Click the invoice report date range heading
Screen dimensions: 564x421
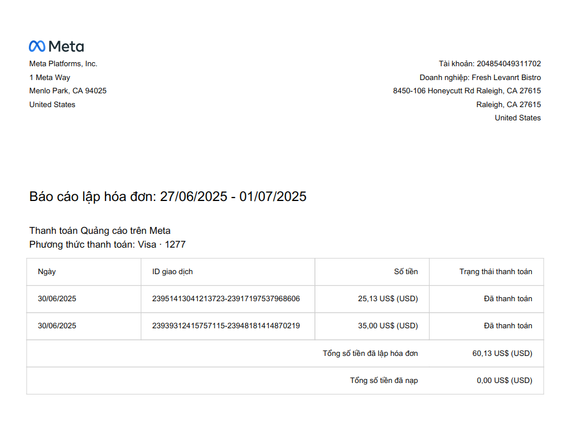click(168, 196)
